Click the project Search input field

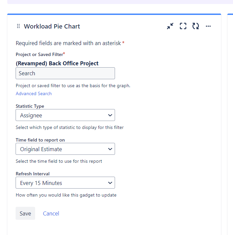point(65,73)
